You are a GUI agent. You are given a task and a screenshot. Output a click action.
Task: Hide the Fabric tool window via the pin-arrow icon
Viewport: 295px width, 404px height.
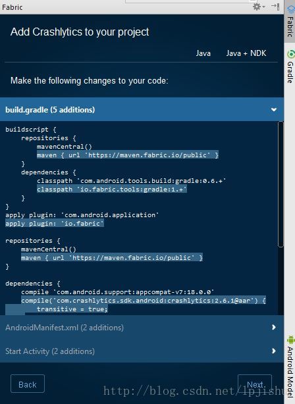click(275, 7)
